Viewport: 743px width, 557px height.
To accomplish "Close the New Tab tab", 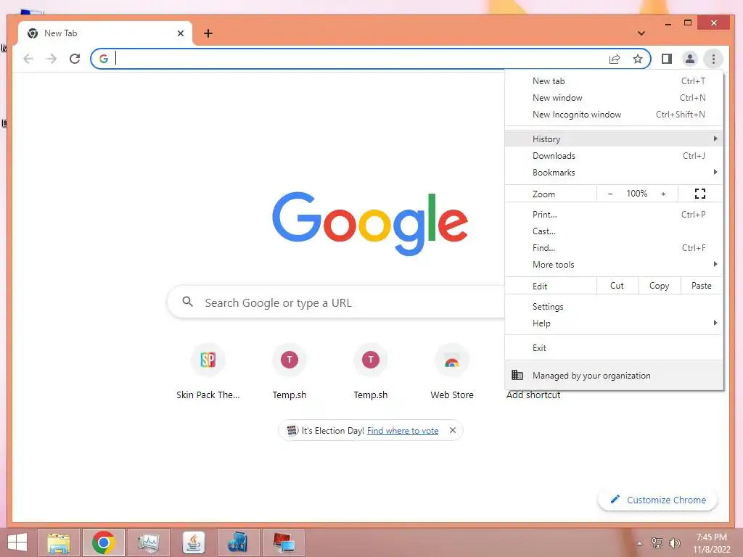I will click(x=181, y=33).
